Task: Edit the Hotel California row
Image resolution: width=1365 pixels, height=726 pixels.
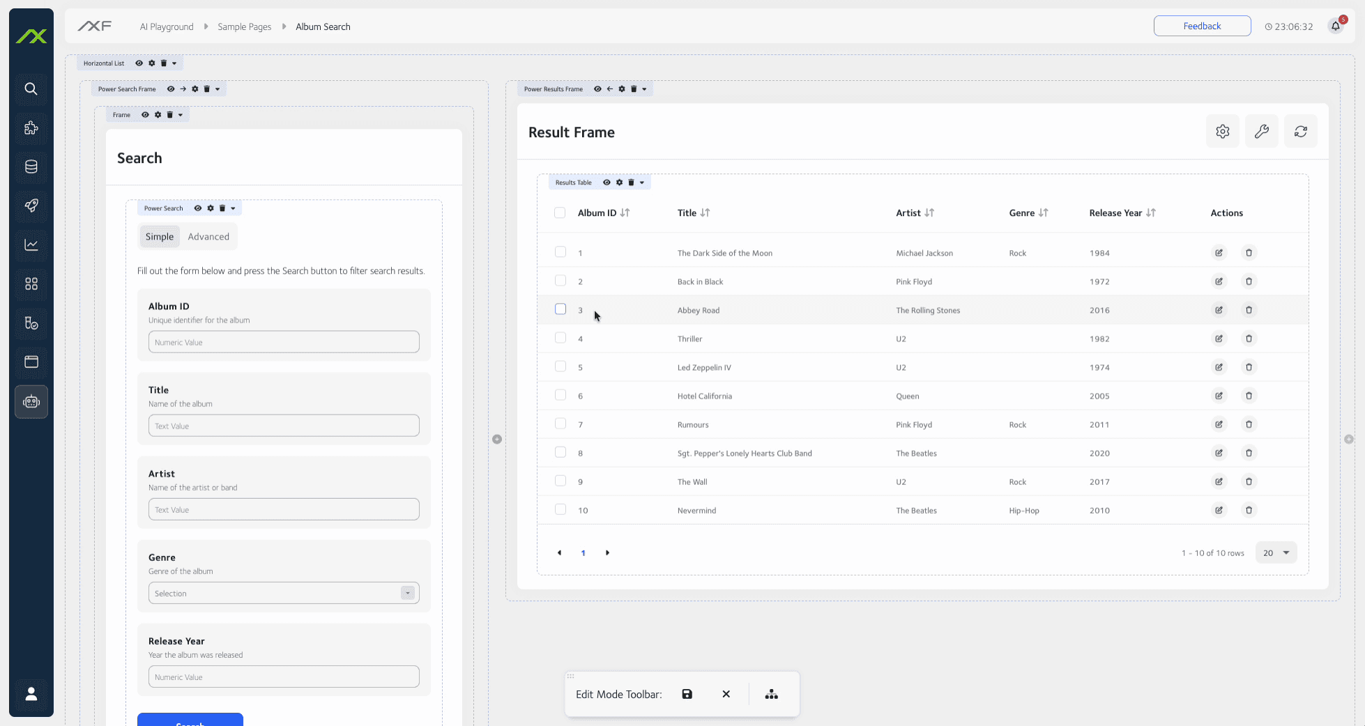Action: pos(1219,396)
